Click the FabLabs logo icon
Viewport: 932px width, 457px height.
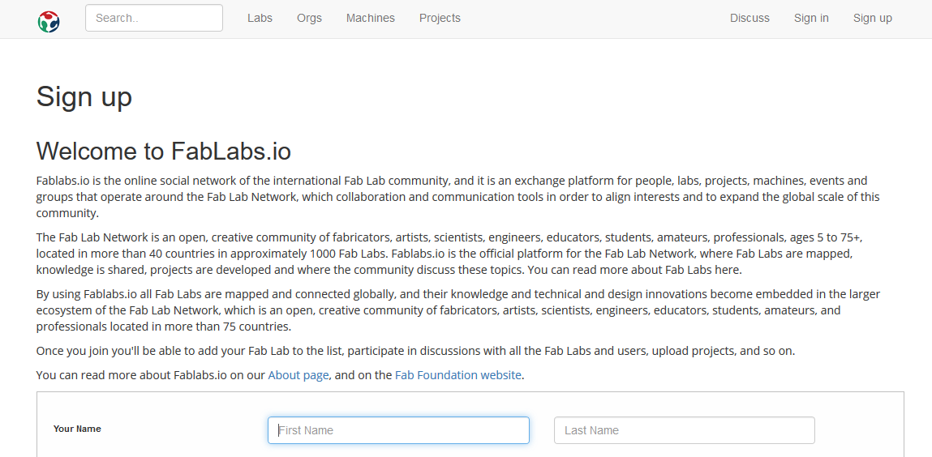coord(49,19)
